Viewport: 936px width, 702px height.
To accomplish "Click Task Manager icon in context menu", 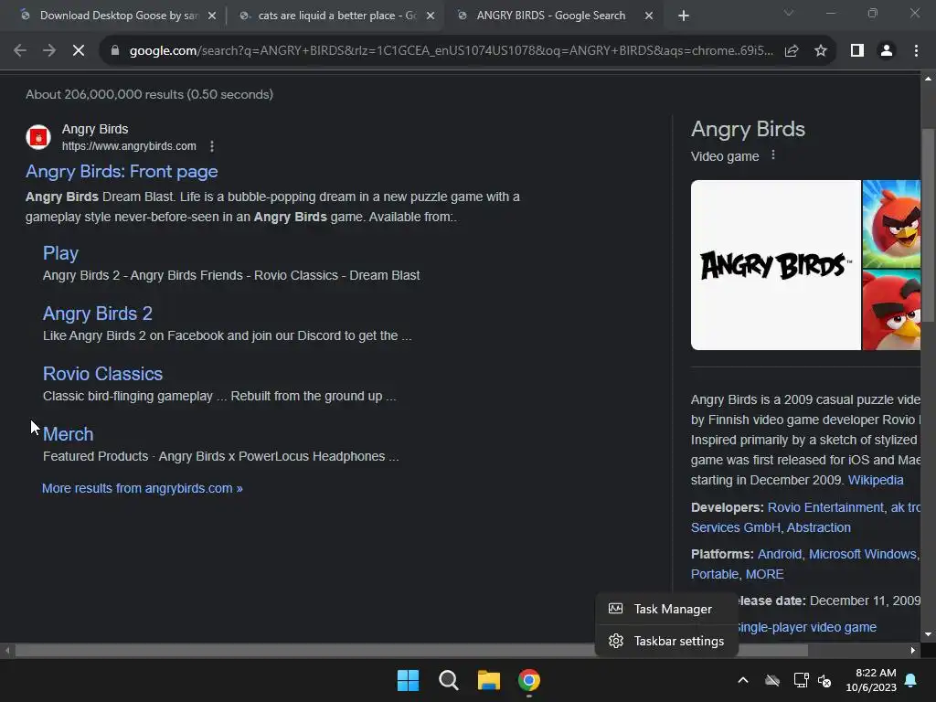I will [615, 608].
